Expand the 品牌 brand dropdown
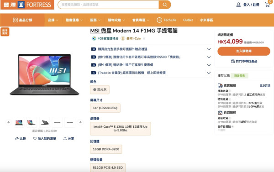This screenshot has height=172, width=274. coord(53,20)
